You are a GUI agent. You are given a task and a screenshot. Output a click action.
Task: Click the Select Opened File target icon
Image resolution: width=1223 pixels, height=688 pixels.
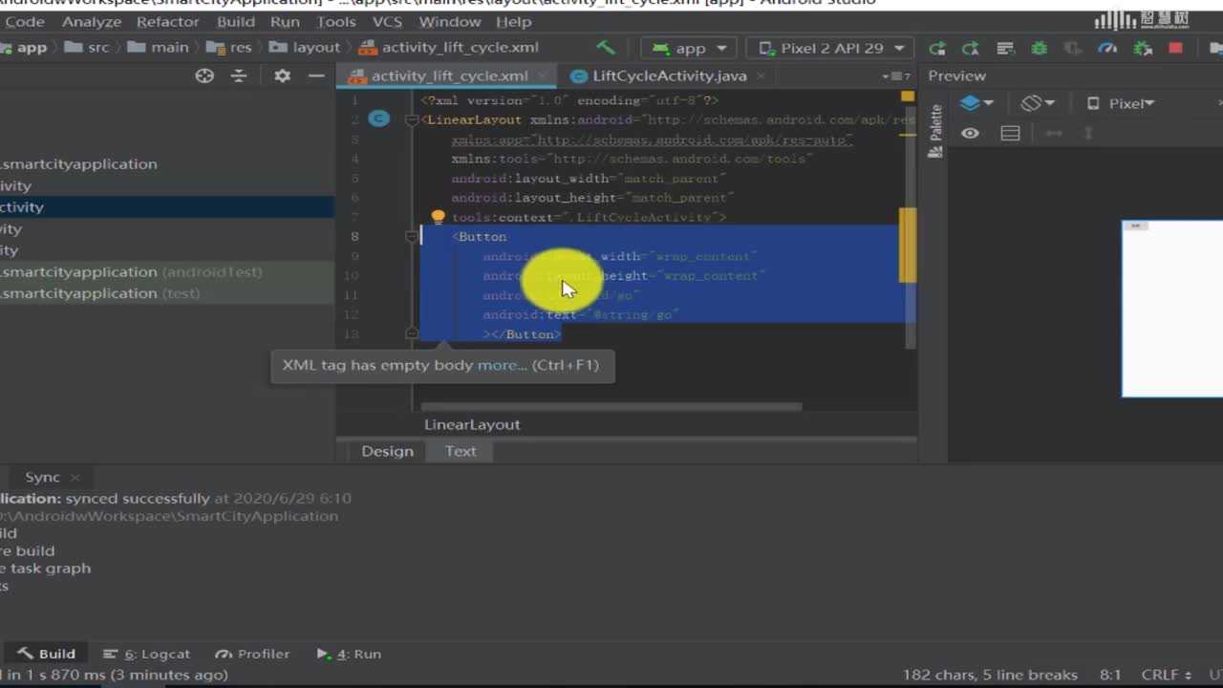click(204, 75)
